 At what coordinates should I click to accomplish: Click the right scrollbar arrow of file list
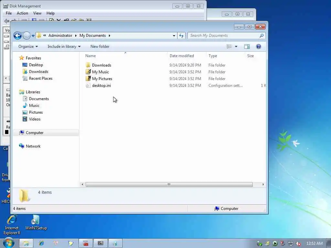[x=263, y=184]
